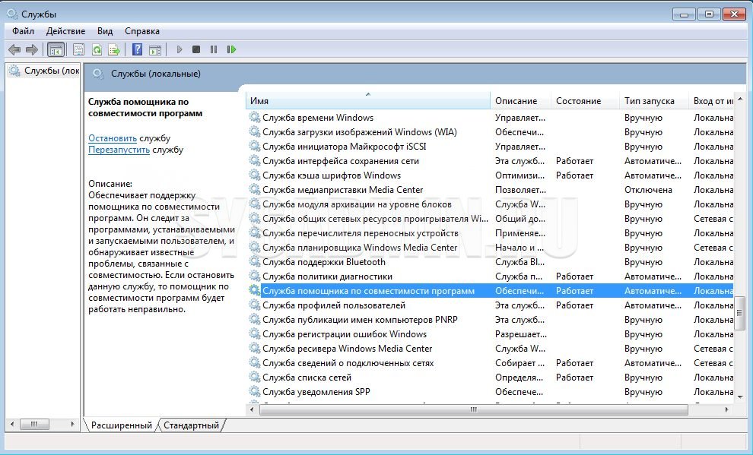The image size is (753, 455).
Task: Select Службы (локальные) node in the left tree
Action: click(x=50, y=71)
